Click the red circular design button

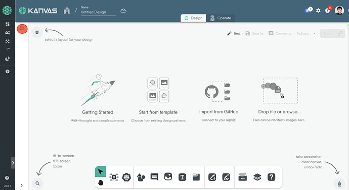(x=22, y=29)
